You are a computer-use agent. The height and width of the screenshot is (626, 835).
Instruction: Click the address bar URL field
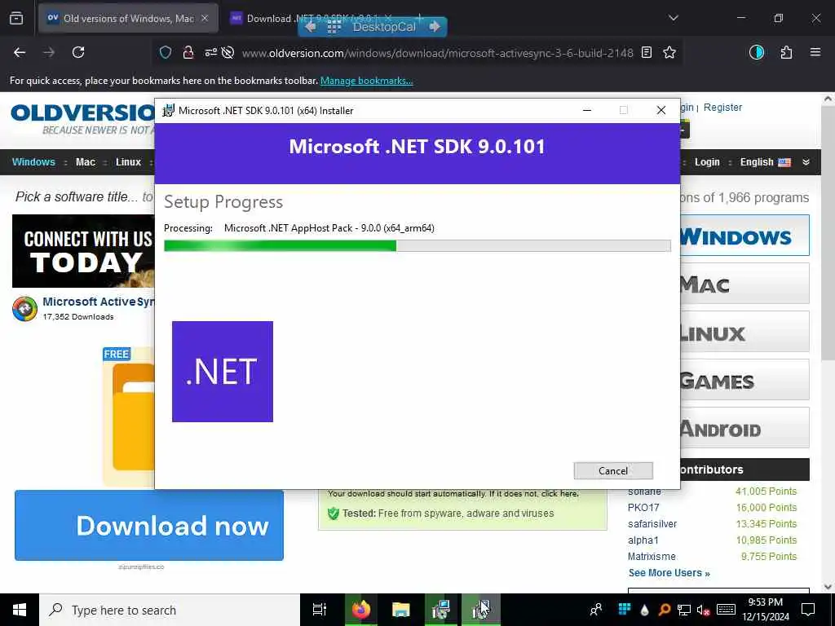pos(437,53)
